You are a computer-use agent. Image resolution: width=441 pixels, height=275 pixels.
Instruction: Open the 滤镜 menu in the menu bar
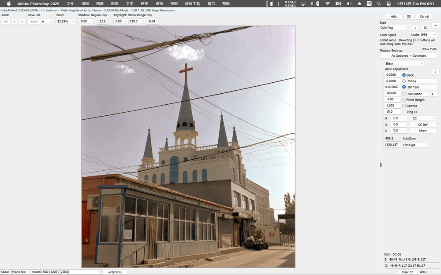click(159, 4)
